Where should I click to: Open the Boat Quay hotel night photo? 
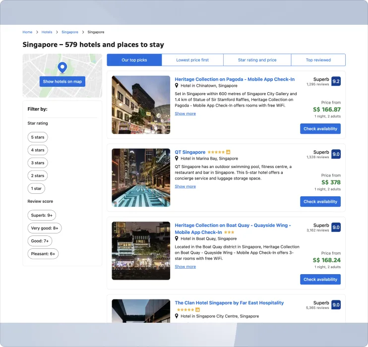click(141, 251)
